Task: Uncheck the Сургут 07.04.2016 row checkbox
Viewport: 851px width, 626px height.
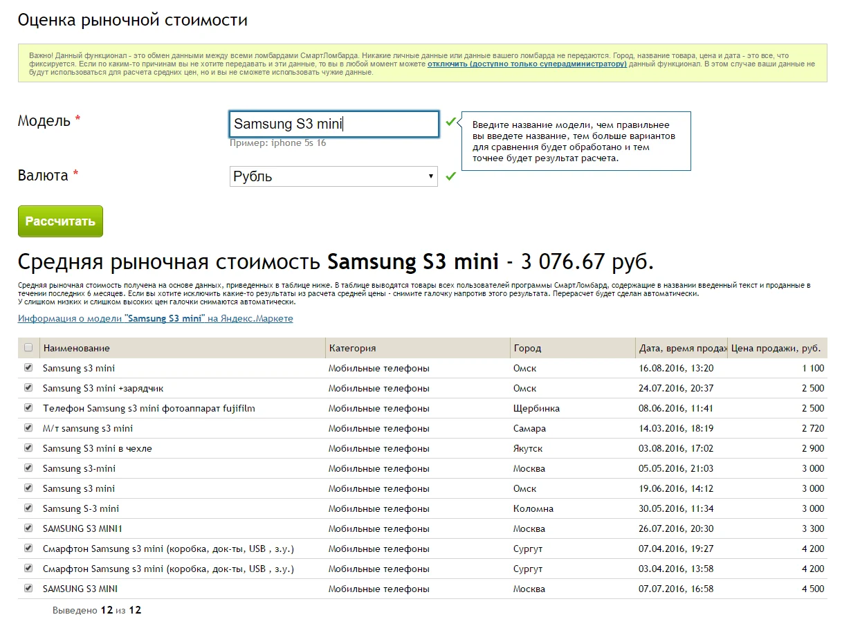Action: point(28,549)
